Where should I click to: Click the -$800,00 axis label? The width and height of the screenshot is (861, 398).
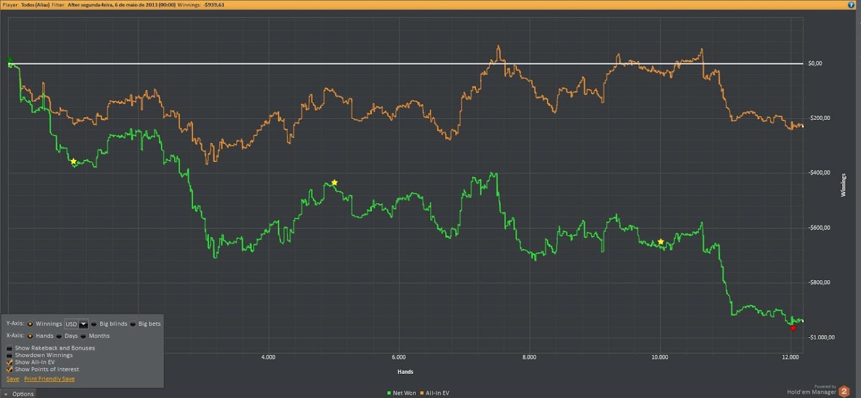819,282
